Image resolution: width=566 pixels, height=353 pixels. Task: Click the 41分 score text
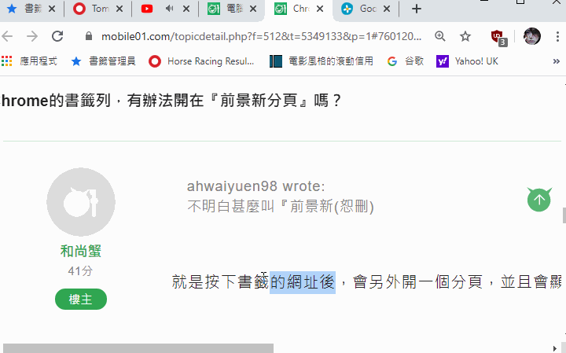pyautogui.click(x=80, y=270)
